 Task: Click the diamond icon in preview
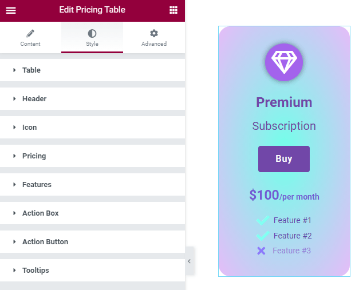(284, 62)
